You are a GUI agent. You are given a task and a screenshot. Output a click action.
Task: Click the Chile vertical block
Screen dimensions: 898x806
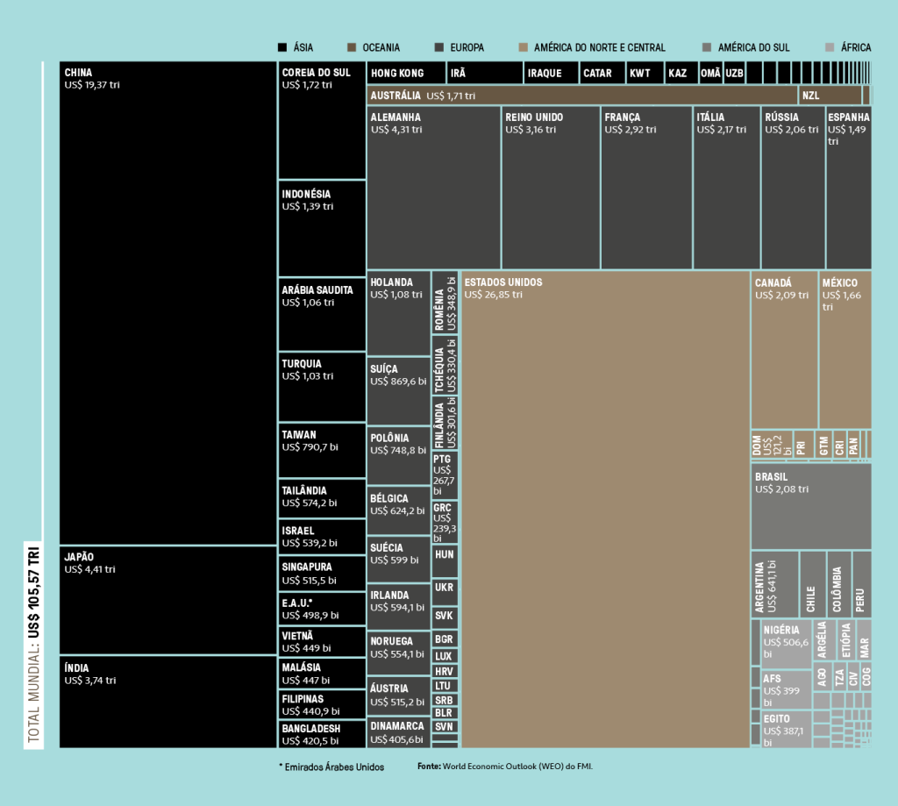coord(813,584)
